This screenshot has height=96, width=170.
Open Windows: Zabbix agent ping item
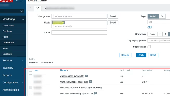pyautogui.click(x=74, y=82)
